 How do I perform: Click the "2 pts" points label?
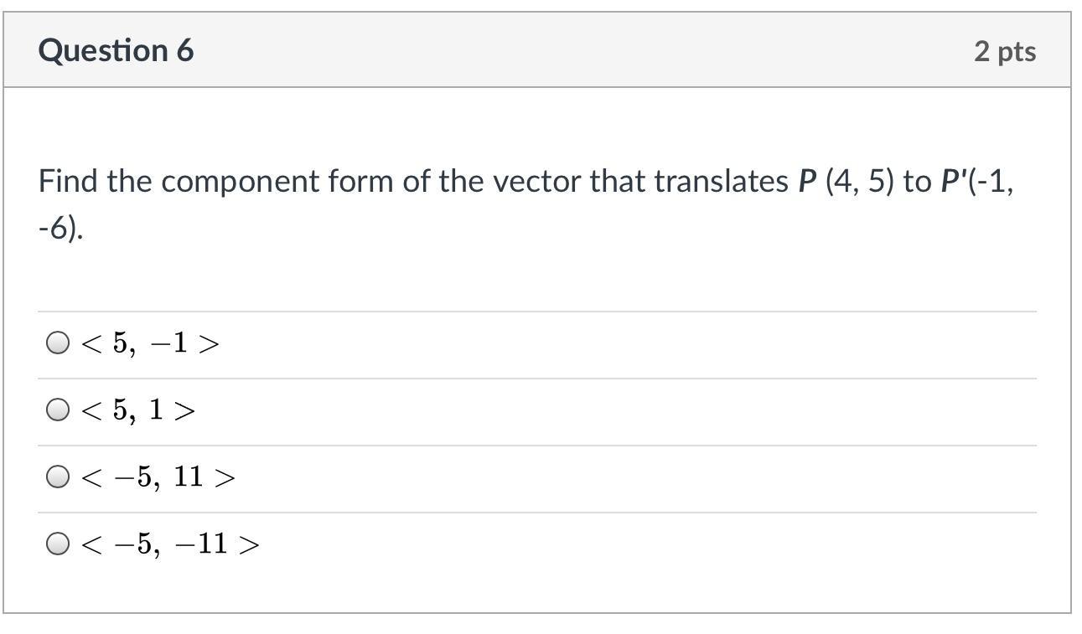(1004, 52)
